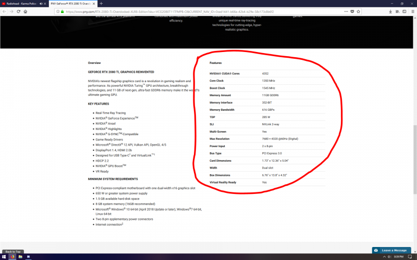
Task: Click the Virtual Reality Ready label
Action: pos(223,183)
